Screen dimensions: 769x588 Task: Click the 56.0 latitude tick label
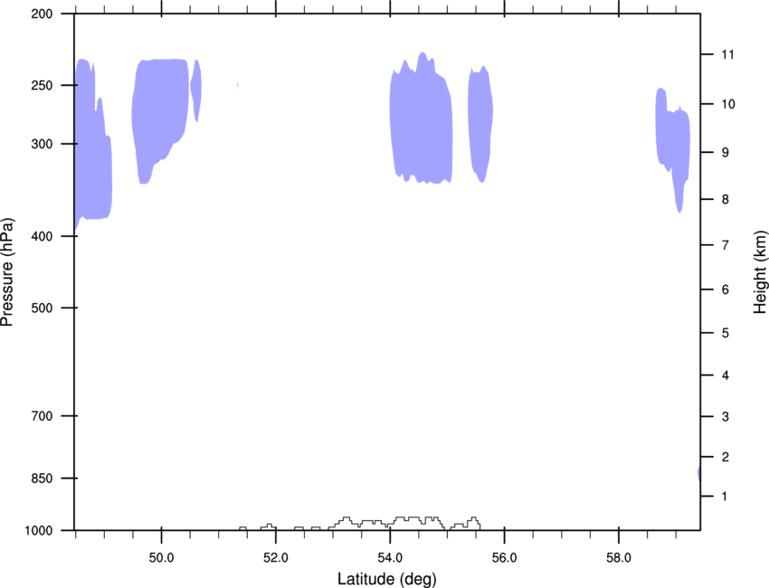point(504,557)
